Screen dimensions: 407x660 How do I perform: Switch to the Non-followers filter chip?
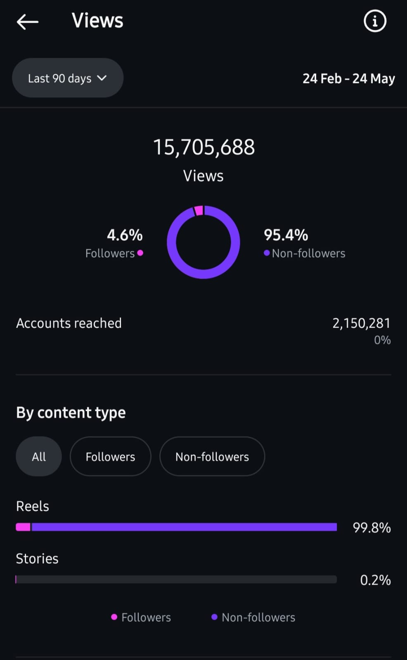(x=212, y=457)
